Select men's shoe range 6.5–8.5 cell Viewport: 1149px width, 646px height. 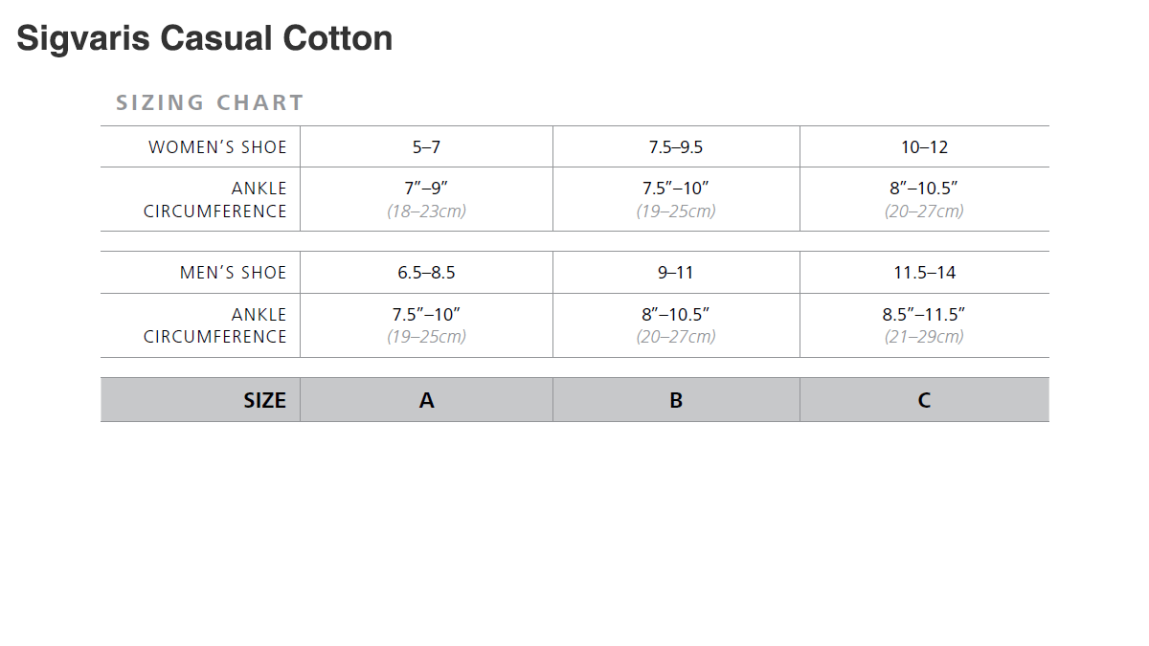pos(426,273)
